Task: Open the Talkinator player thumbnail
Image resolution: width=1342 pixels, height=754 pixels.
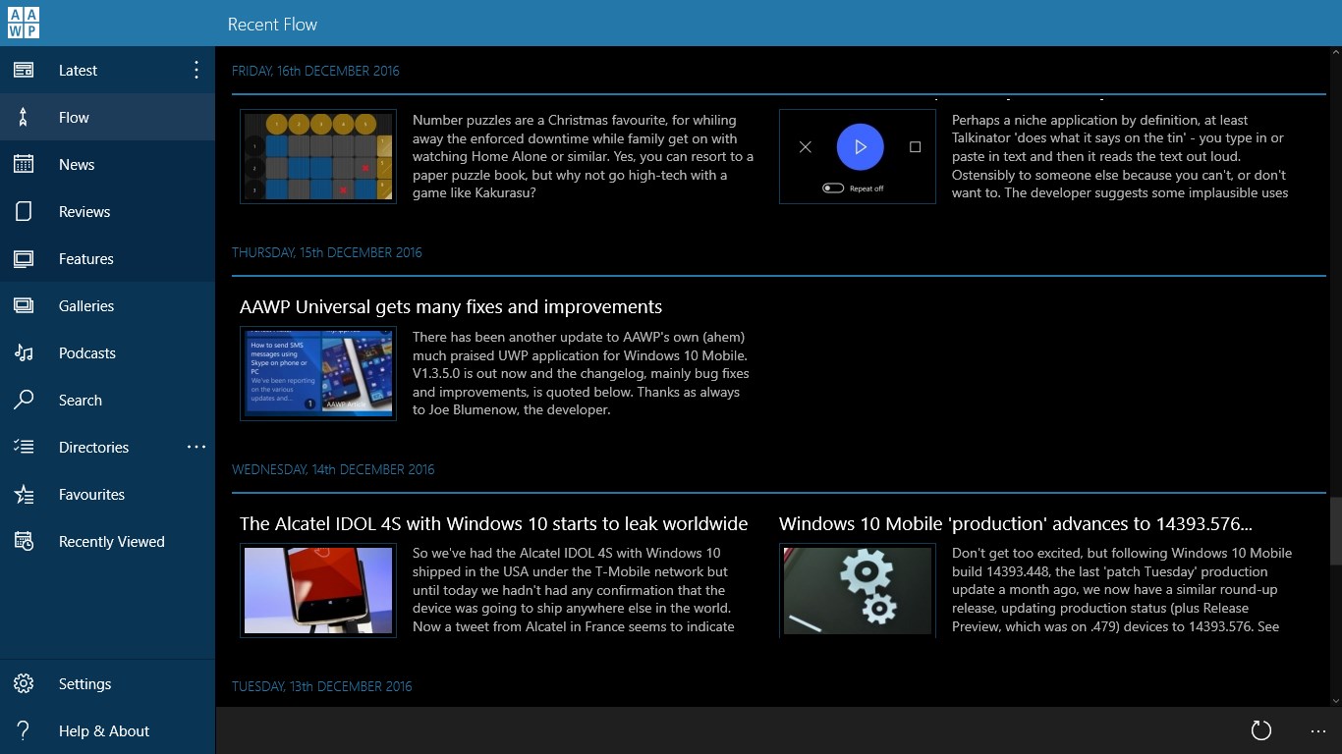Action: point(858,156)
